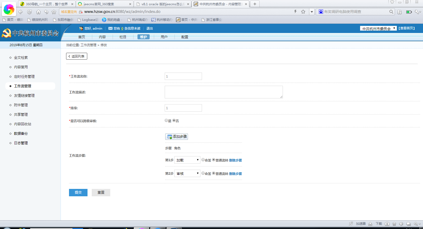Click the 返回列表 button
The image size is (423, 229).
(x=77, y=56)
